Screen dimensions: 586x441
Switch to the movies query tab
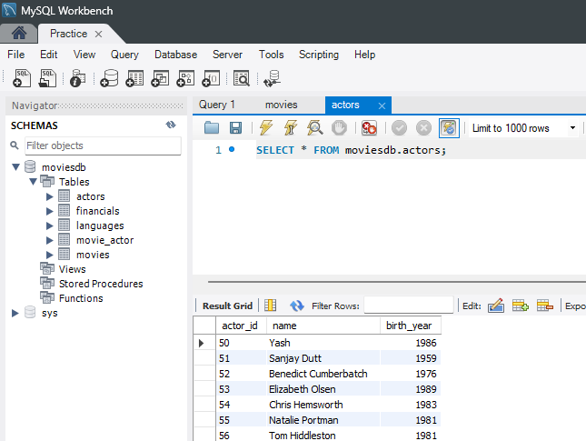[281, 105]
